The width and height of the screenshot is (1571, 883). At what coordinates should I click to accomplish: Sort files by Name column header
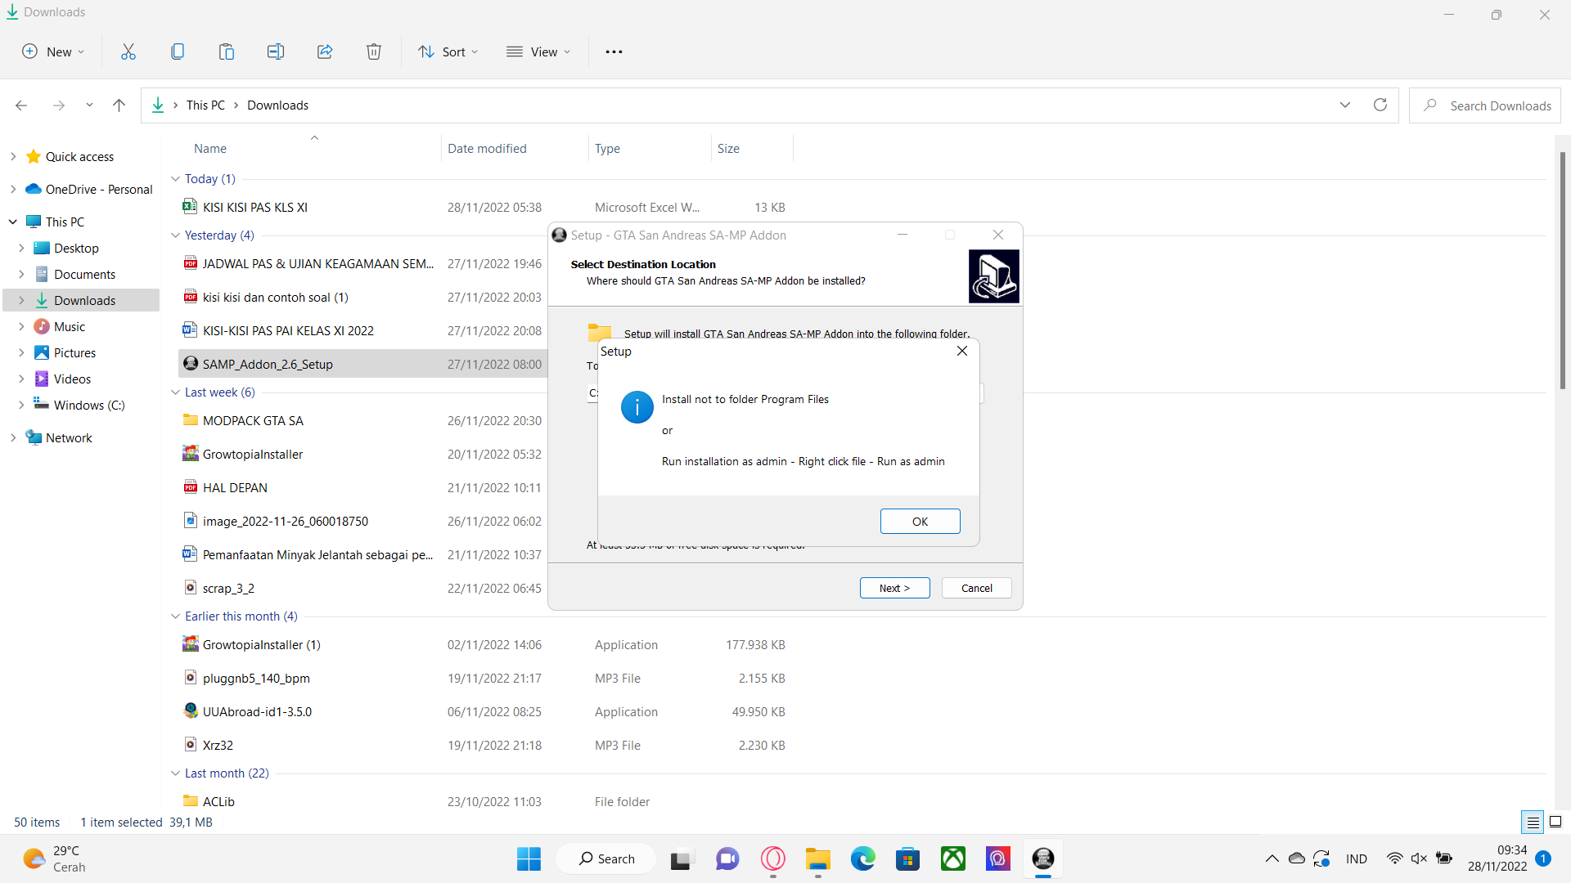(210, 148)
